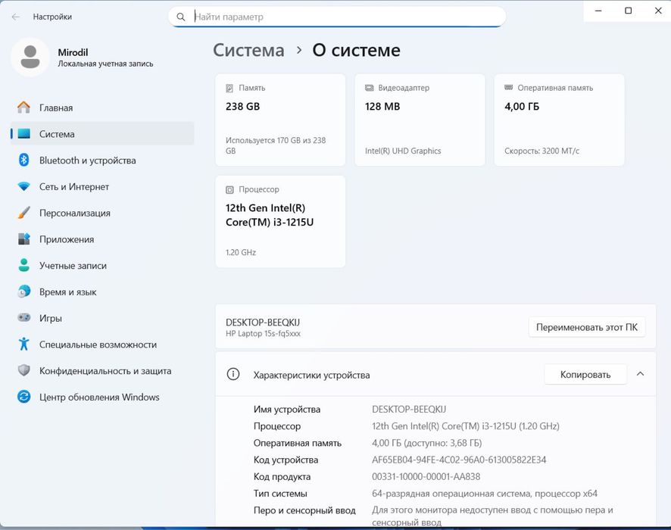Click the search magnifier icon
This screenshot has height=530, width=671.
(x=181, y=17)
